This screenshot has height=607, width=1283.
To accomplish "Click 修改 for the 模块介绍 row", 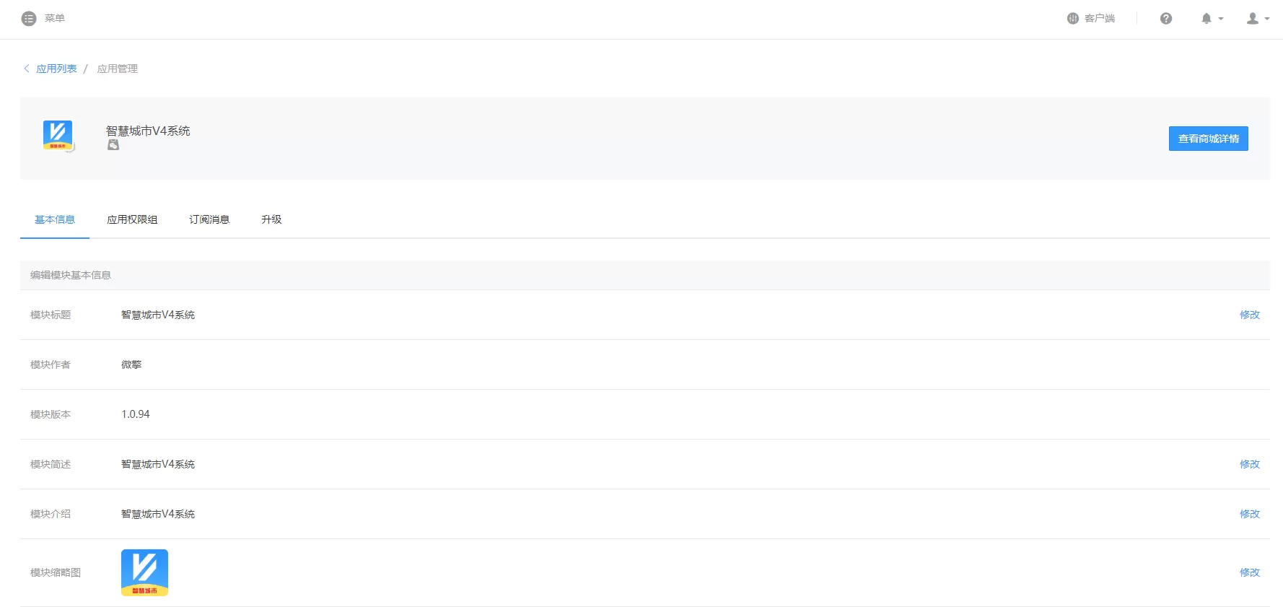I will pyautogui.click(x=1250, y=514).
